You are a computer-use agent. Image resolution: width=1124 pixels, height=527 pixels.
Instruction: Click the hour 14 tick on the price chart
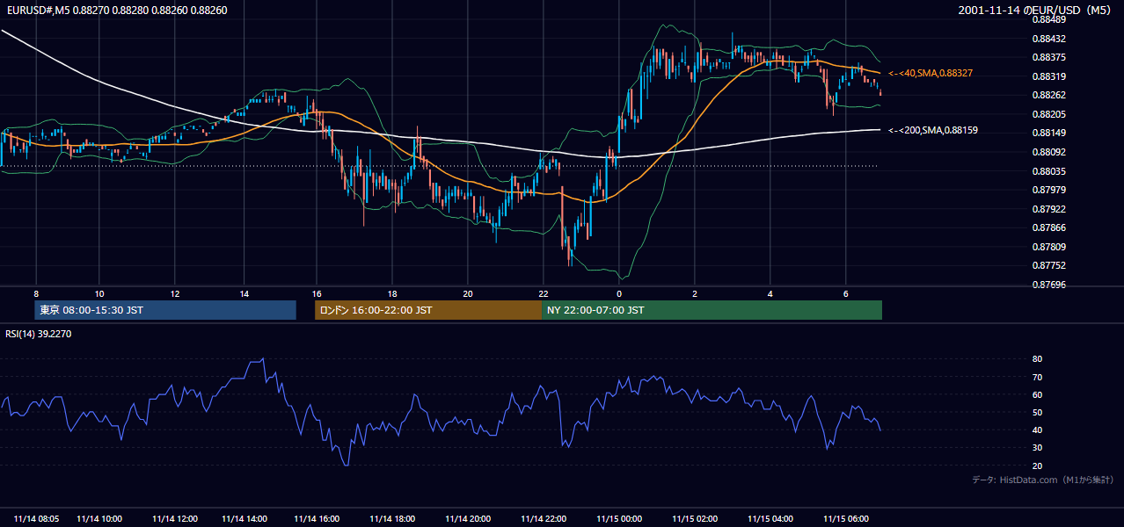tap(245, 293)
